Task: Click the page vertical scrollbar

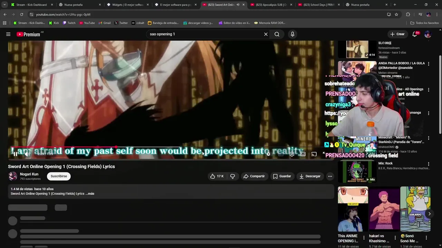Action: [x=440, y=95]
